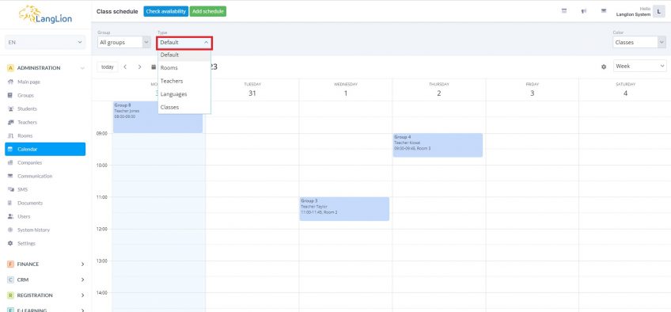The image size is (671, 312).
Task: Click the announcements megaphone icon
Action: click(x=584, y=11)
